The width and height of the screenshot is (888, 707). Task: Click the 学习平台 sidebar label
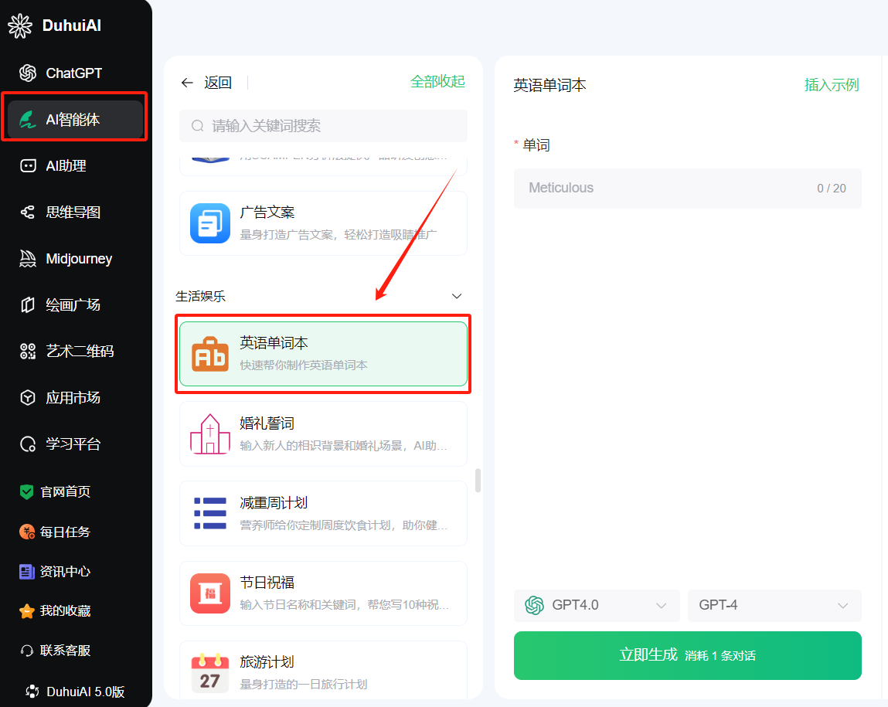click(x=73, y=444)
